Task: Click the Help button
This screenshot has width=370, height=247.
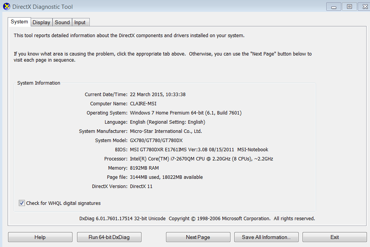Action: pos(40,237)
